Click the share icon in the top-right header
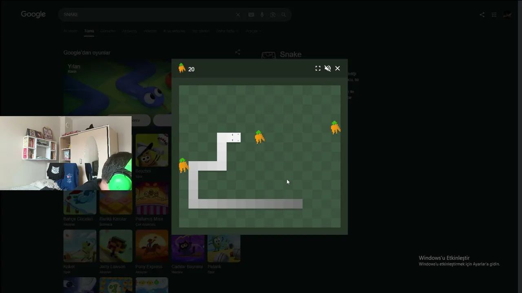The width and height of the screenshot is (522, 293). (482, 15)
